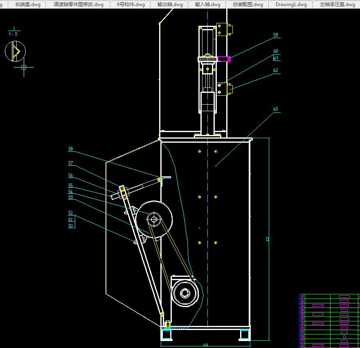This screenshot has height=348, width=360.
Task: Select part callout number 57
Action: [70, 163]
